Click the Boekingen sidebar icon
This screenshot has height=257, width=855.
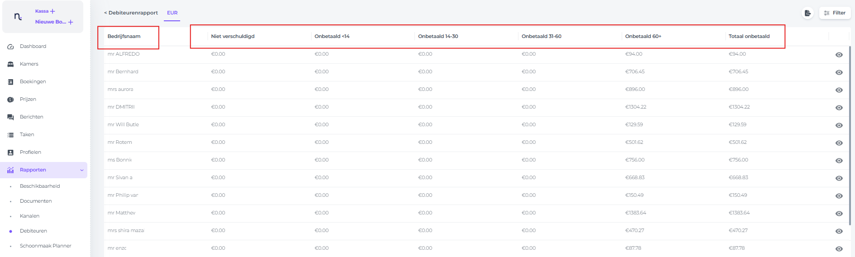point(10,82)
